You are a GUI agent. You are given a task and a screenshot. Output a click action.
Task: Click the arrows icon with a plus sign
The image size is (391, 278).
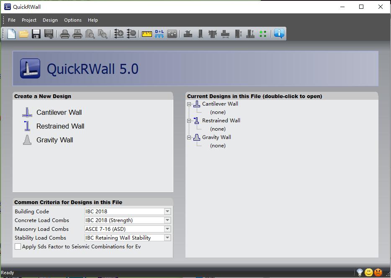pos(119,33)
